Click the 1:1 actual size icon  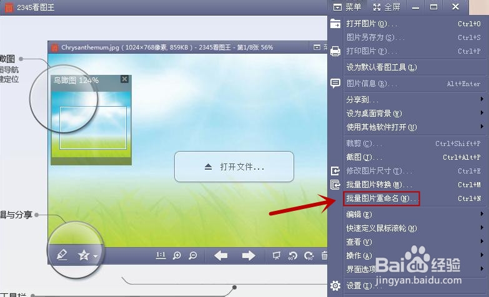(161, 256)
